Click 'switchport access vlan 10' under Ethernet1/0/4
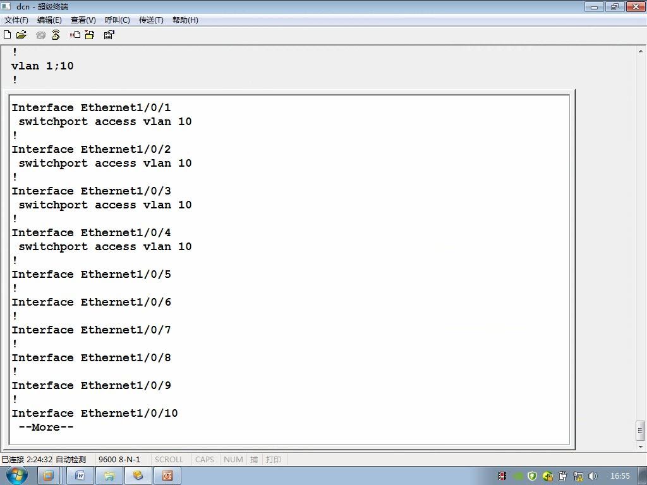 106,247
